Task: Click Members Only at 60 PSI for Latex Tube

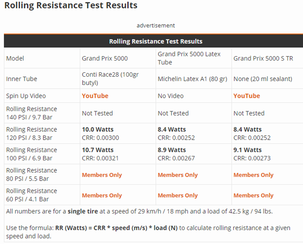Action: click(178, 195)
